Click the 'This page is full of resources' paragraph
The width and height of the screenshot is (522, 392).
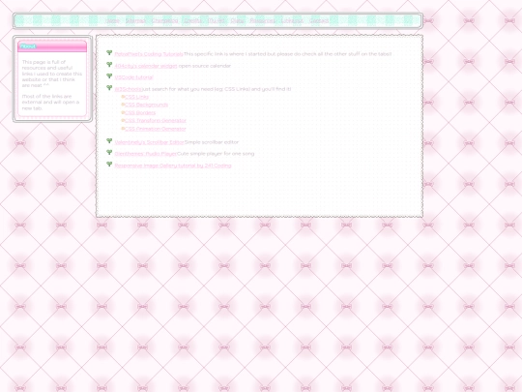coord(52,74)
